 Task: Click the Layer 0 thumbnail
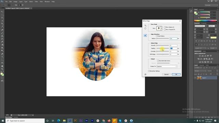coord(199,78)
